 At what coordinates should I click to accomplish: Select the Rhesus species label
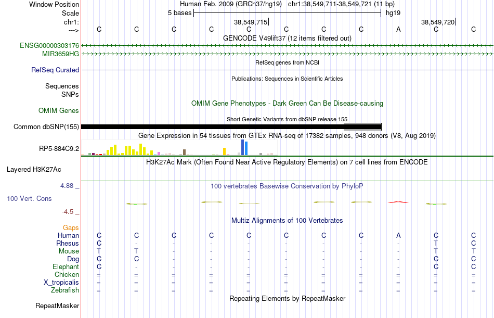click(x=68, y=243)
